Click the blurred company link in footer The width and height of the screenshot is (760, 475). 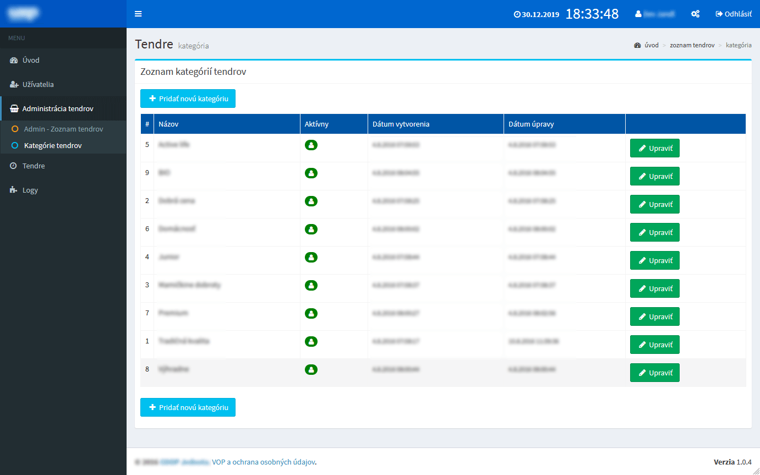(x=185, y=462)
